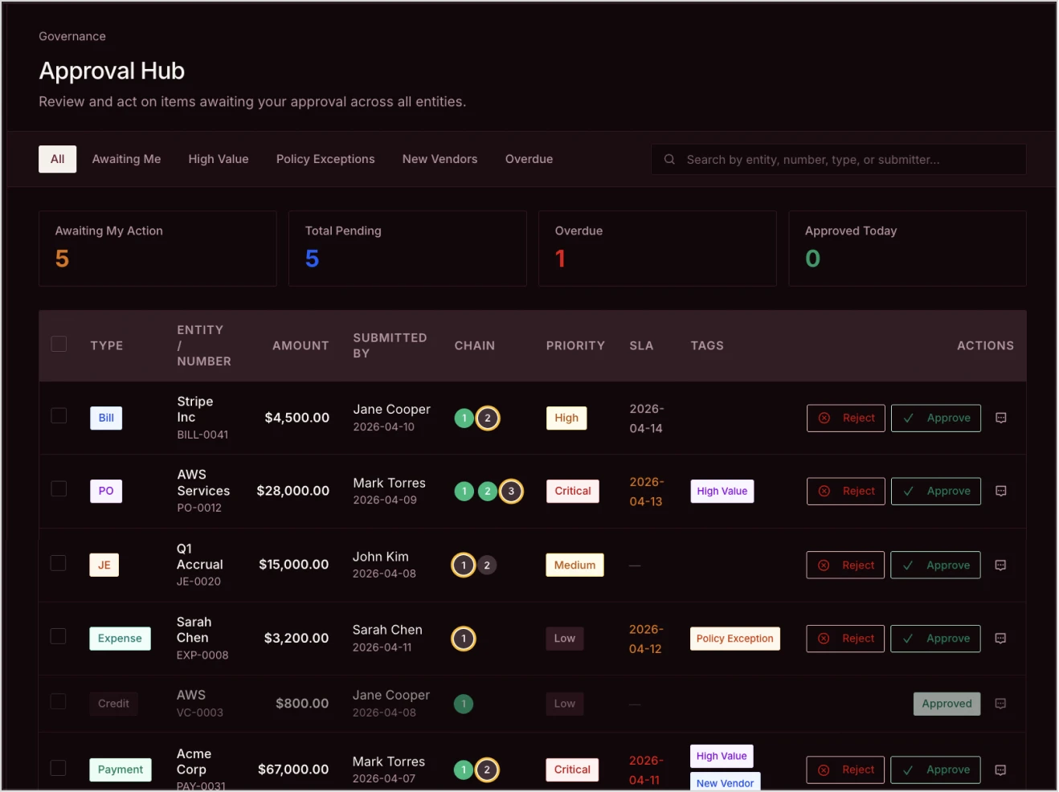The height and width of the screenshot is (792, 1059).
Task: Check the Sarah Chen EXP-0008 row checkbox
Action: coord(59,636)
